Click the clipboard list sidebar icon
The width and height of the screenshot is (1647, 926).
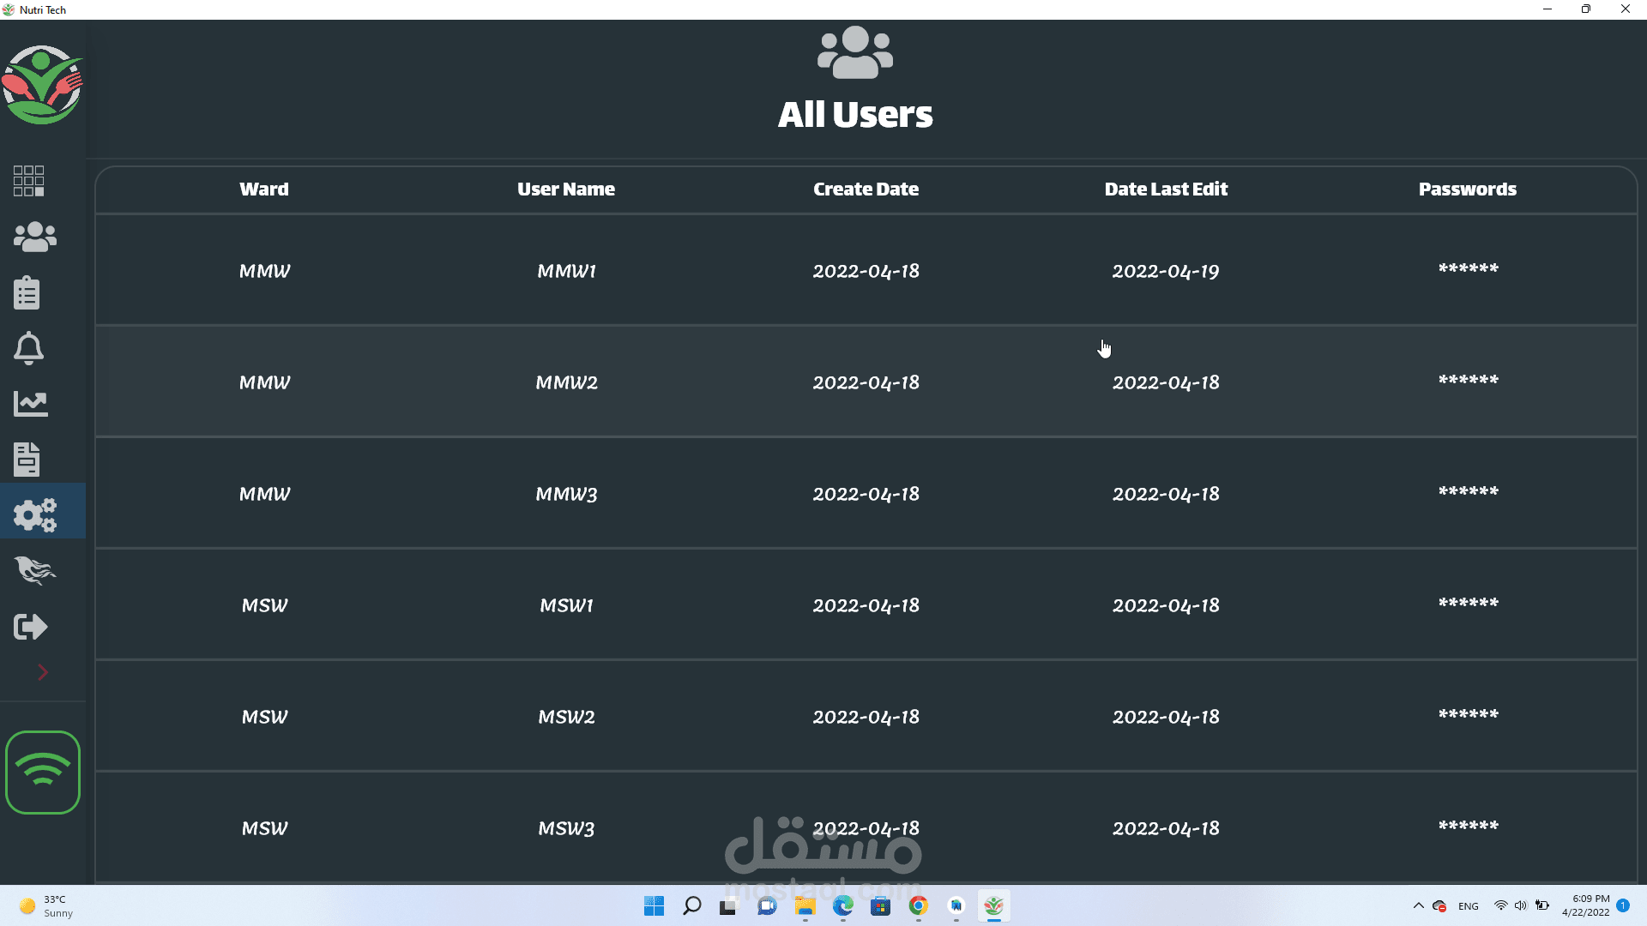tap(27, 292)
